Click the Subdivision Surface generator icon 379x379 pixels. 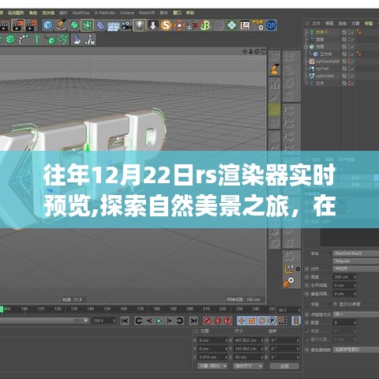(74, 25)
